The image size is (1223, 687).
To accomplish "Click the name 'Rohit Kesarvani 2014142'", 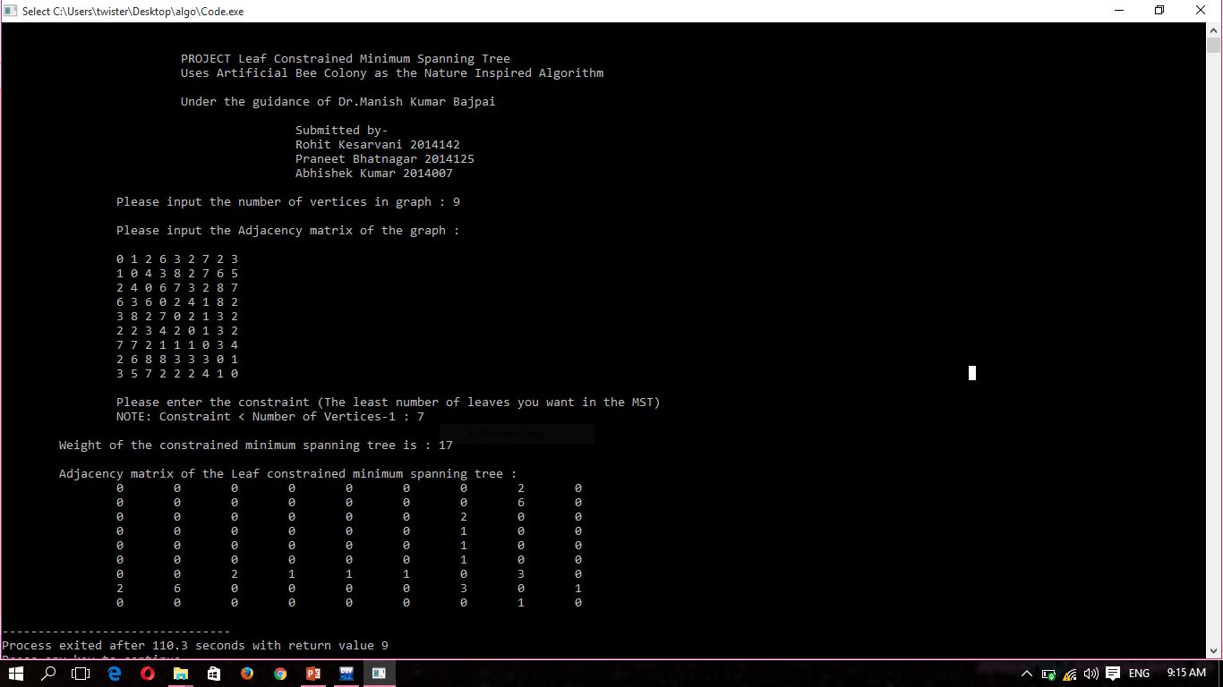I will 378,144.
